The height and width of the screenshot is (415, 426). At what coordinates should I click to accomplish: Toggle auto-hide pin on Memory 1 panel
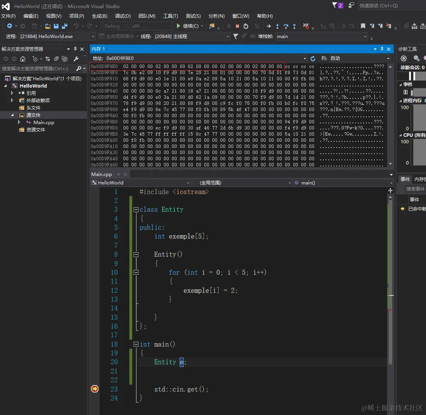(x=382, y=49)
